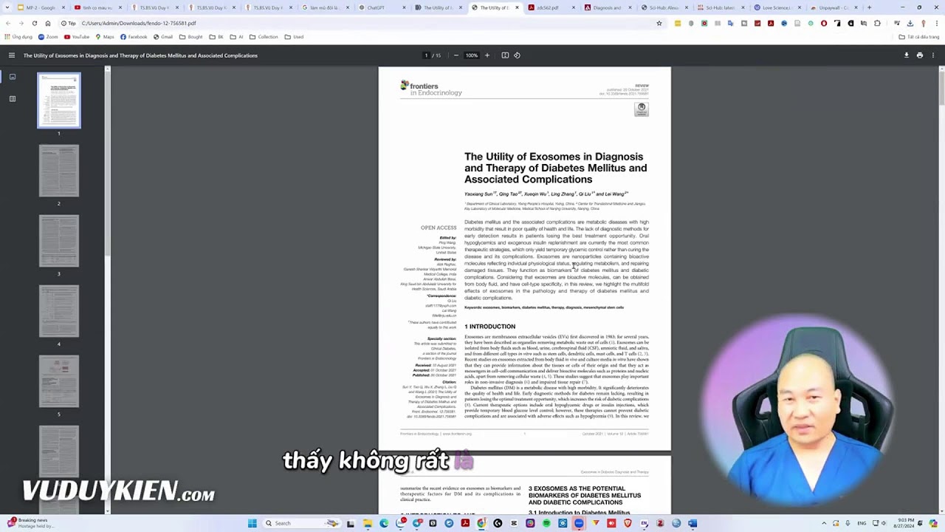Click the Check for updates badge
The height and width of the screenshot is (532, 945).
642,109
